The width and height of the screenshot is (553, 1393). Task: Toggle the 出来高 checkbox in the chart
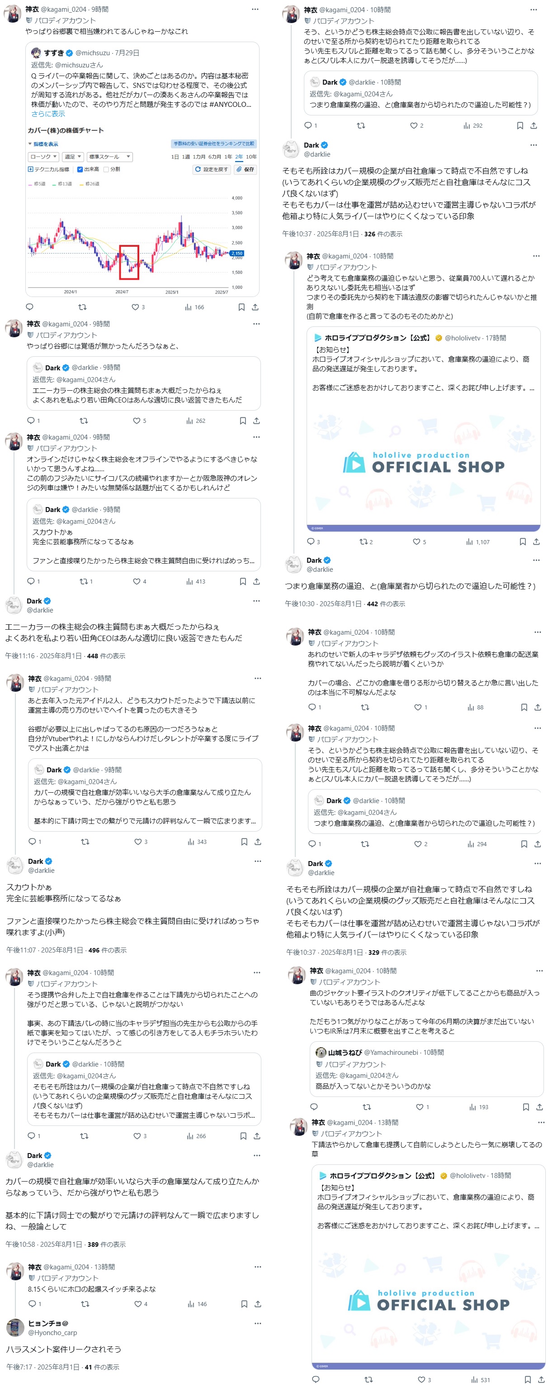coord(80,169)
